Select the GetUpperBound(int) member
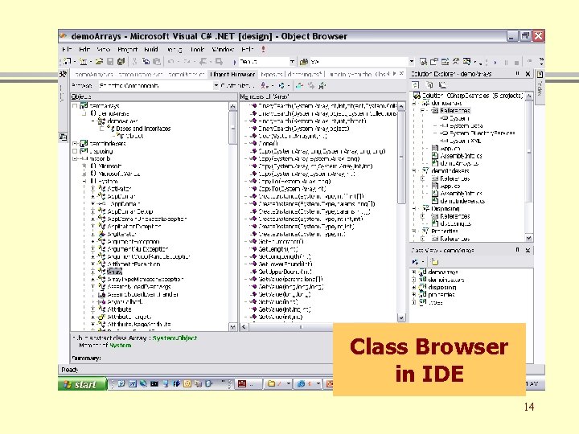 point(285,272)
